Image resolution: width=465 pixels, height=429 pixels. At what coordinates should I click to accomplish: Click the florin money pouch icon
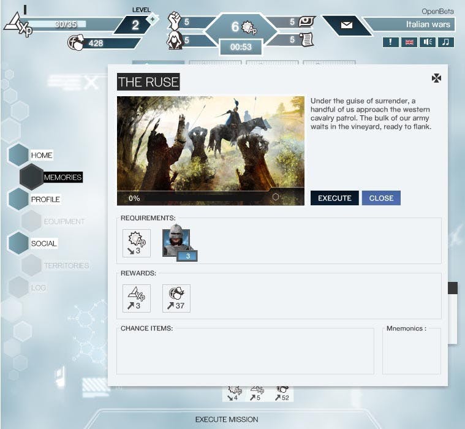(75, 43)
